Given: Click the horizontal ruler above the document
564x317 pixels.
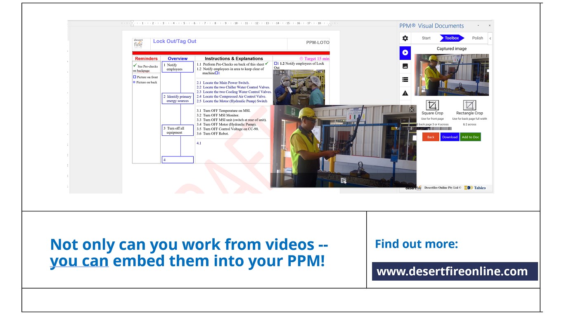Looking at the screenshot, I should coord(231,23).
